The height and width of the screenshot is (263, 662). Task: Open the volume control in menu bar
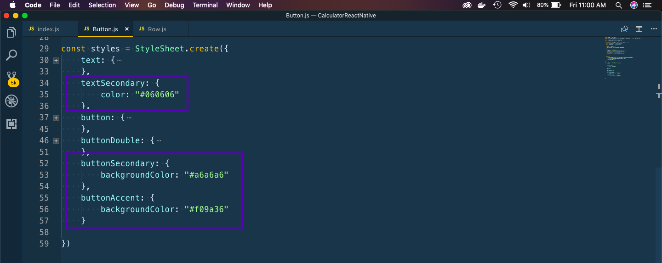pos(527,5)
